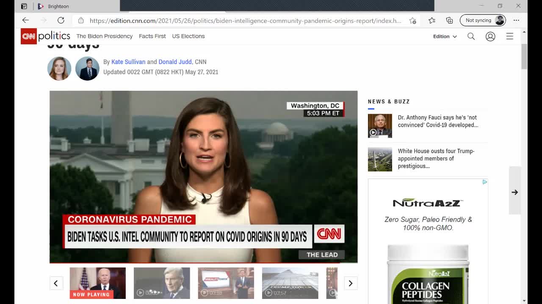The height and width of the screenshot is (304, 542).
Task: Click the NEWS & BUZZ heading
Action: (x=389, y=102)
